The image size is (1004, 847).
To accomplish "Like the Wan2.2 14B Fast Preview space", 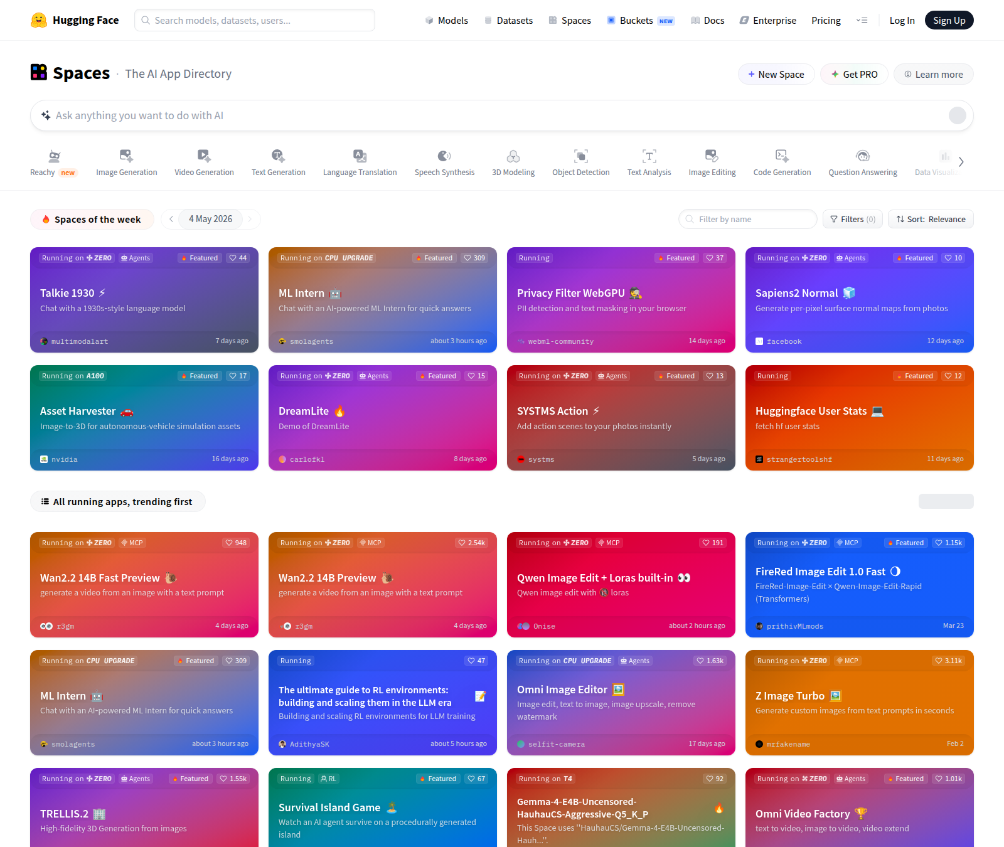I will [x=236, y=543].
